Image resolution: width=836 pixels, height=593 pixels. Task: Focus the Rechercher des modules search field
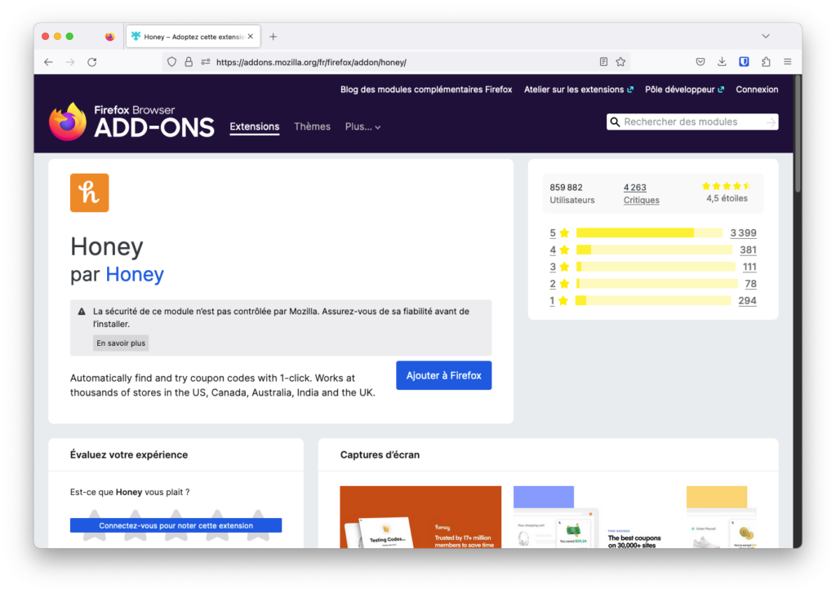point(692,122)
